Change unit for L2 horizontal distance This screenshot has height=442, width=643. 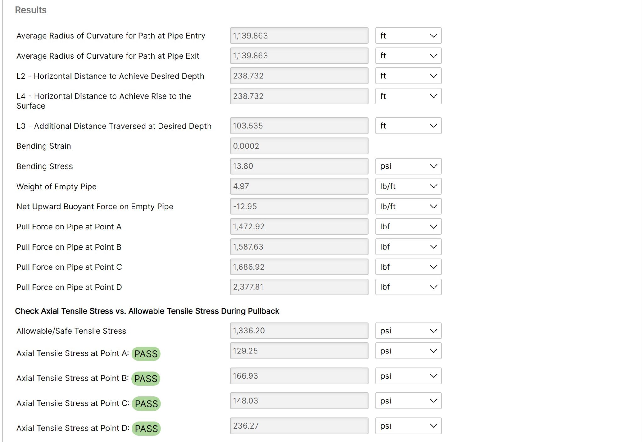[408, 76]
